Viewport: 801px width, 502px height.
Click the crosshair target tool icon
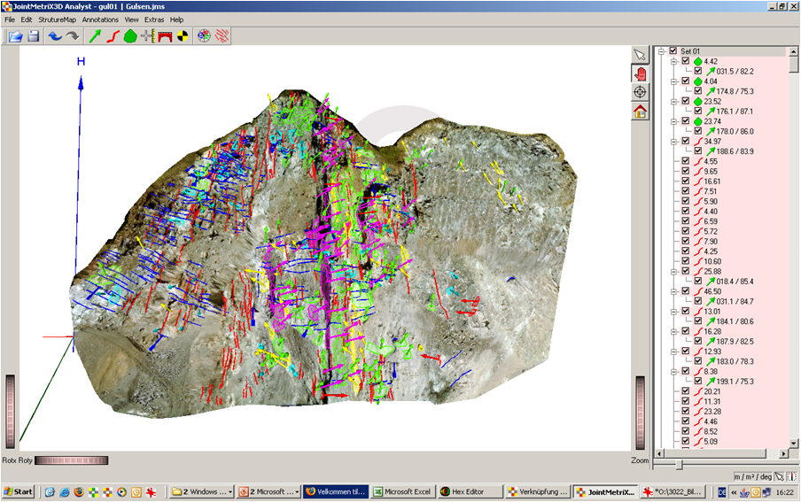tap(640, 92)
